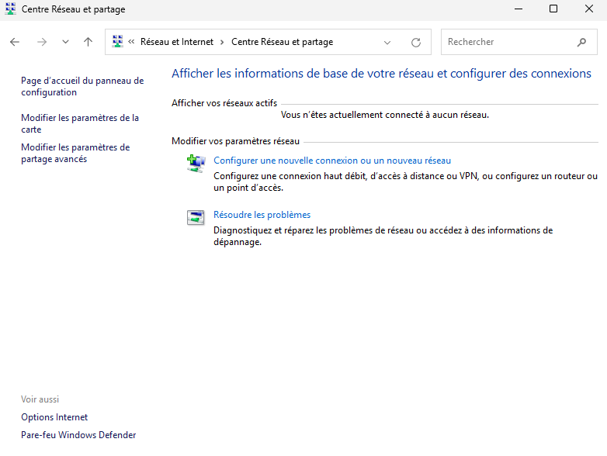Select Centre Réseau et partage breadcrumb
This screenshot has width=607, height=456.
tap(282, 42)
